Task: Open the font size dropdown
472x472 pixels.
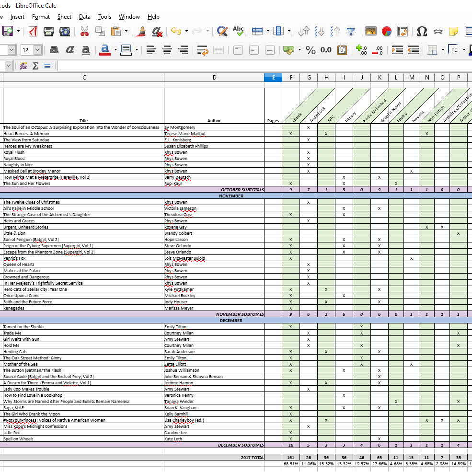Action: pos(37,50)
